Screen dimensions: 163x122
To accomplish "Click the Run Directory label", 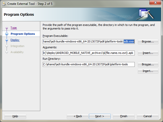I will tap(51, 59).
